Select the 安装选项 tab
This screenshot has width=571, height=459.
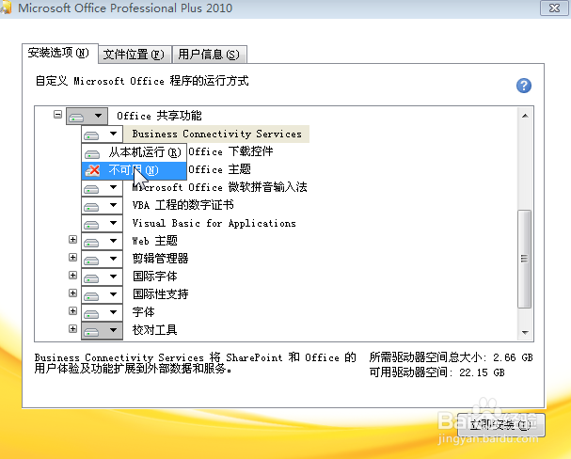[x=59, y=54]
